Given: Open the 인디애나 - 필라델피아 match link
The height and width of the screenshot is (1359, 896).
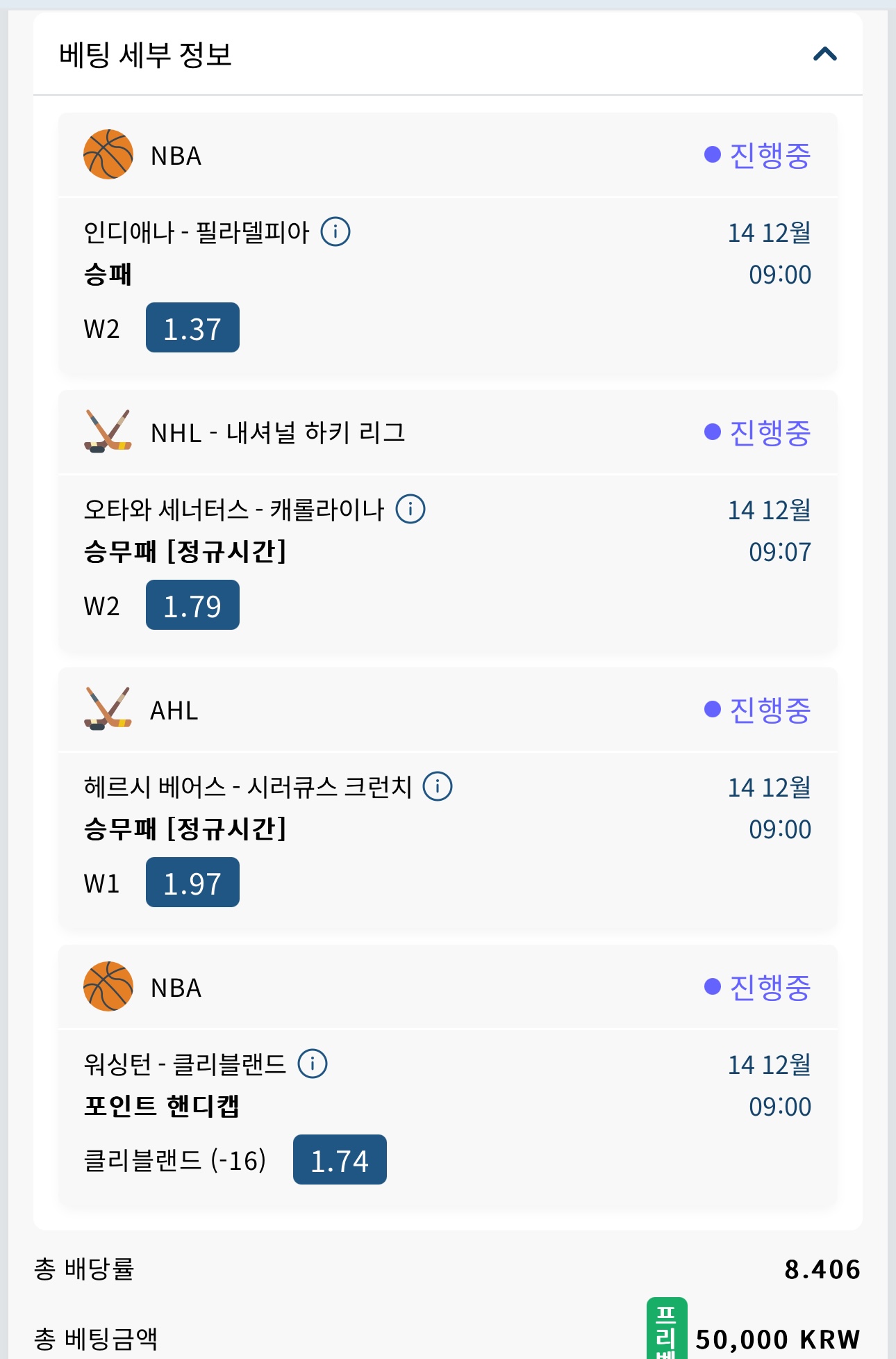Looking at the screenshot, I should pyautogui.click(x=197, y=232).
